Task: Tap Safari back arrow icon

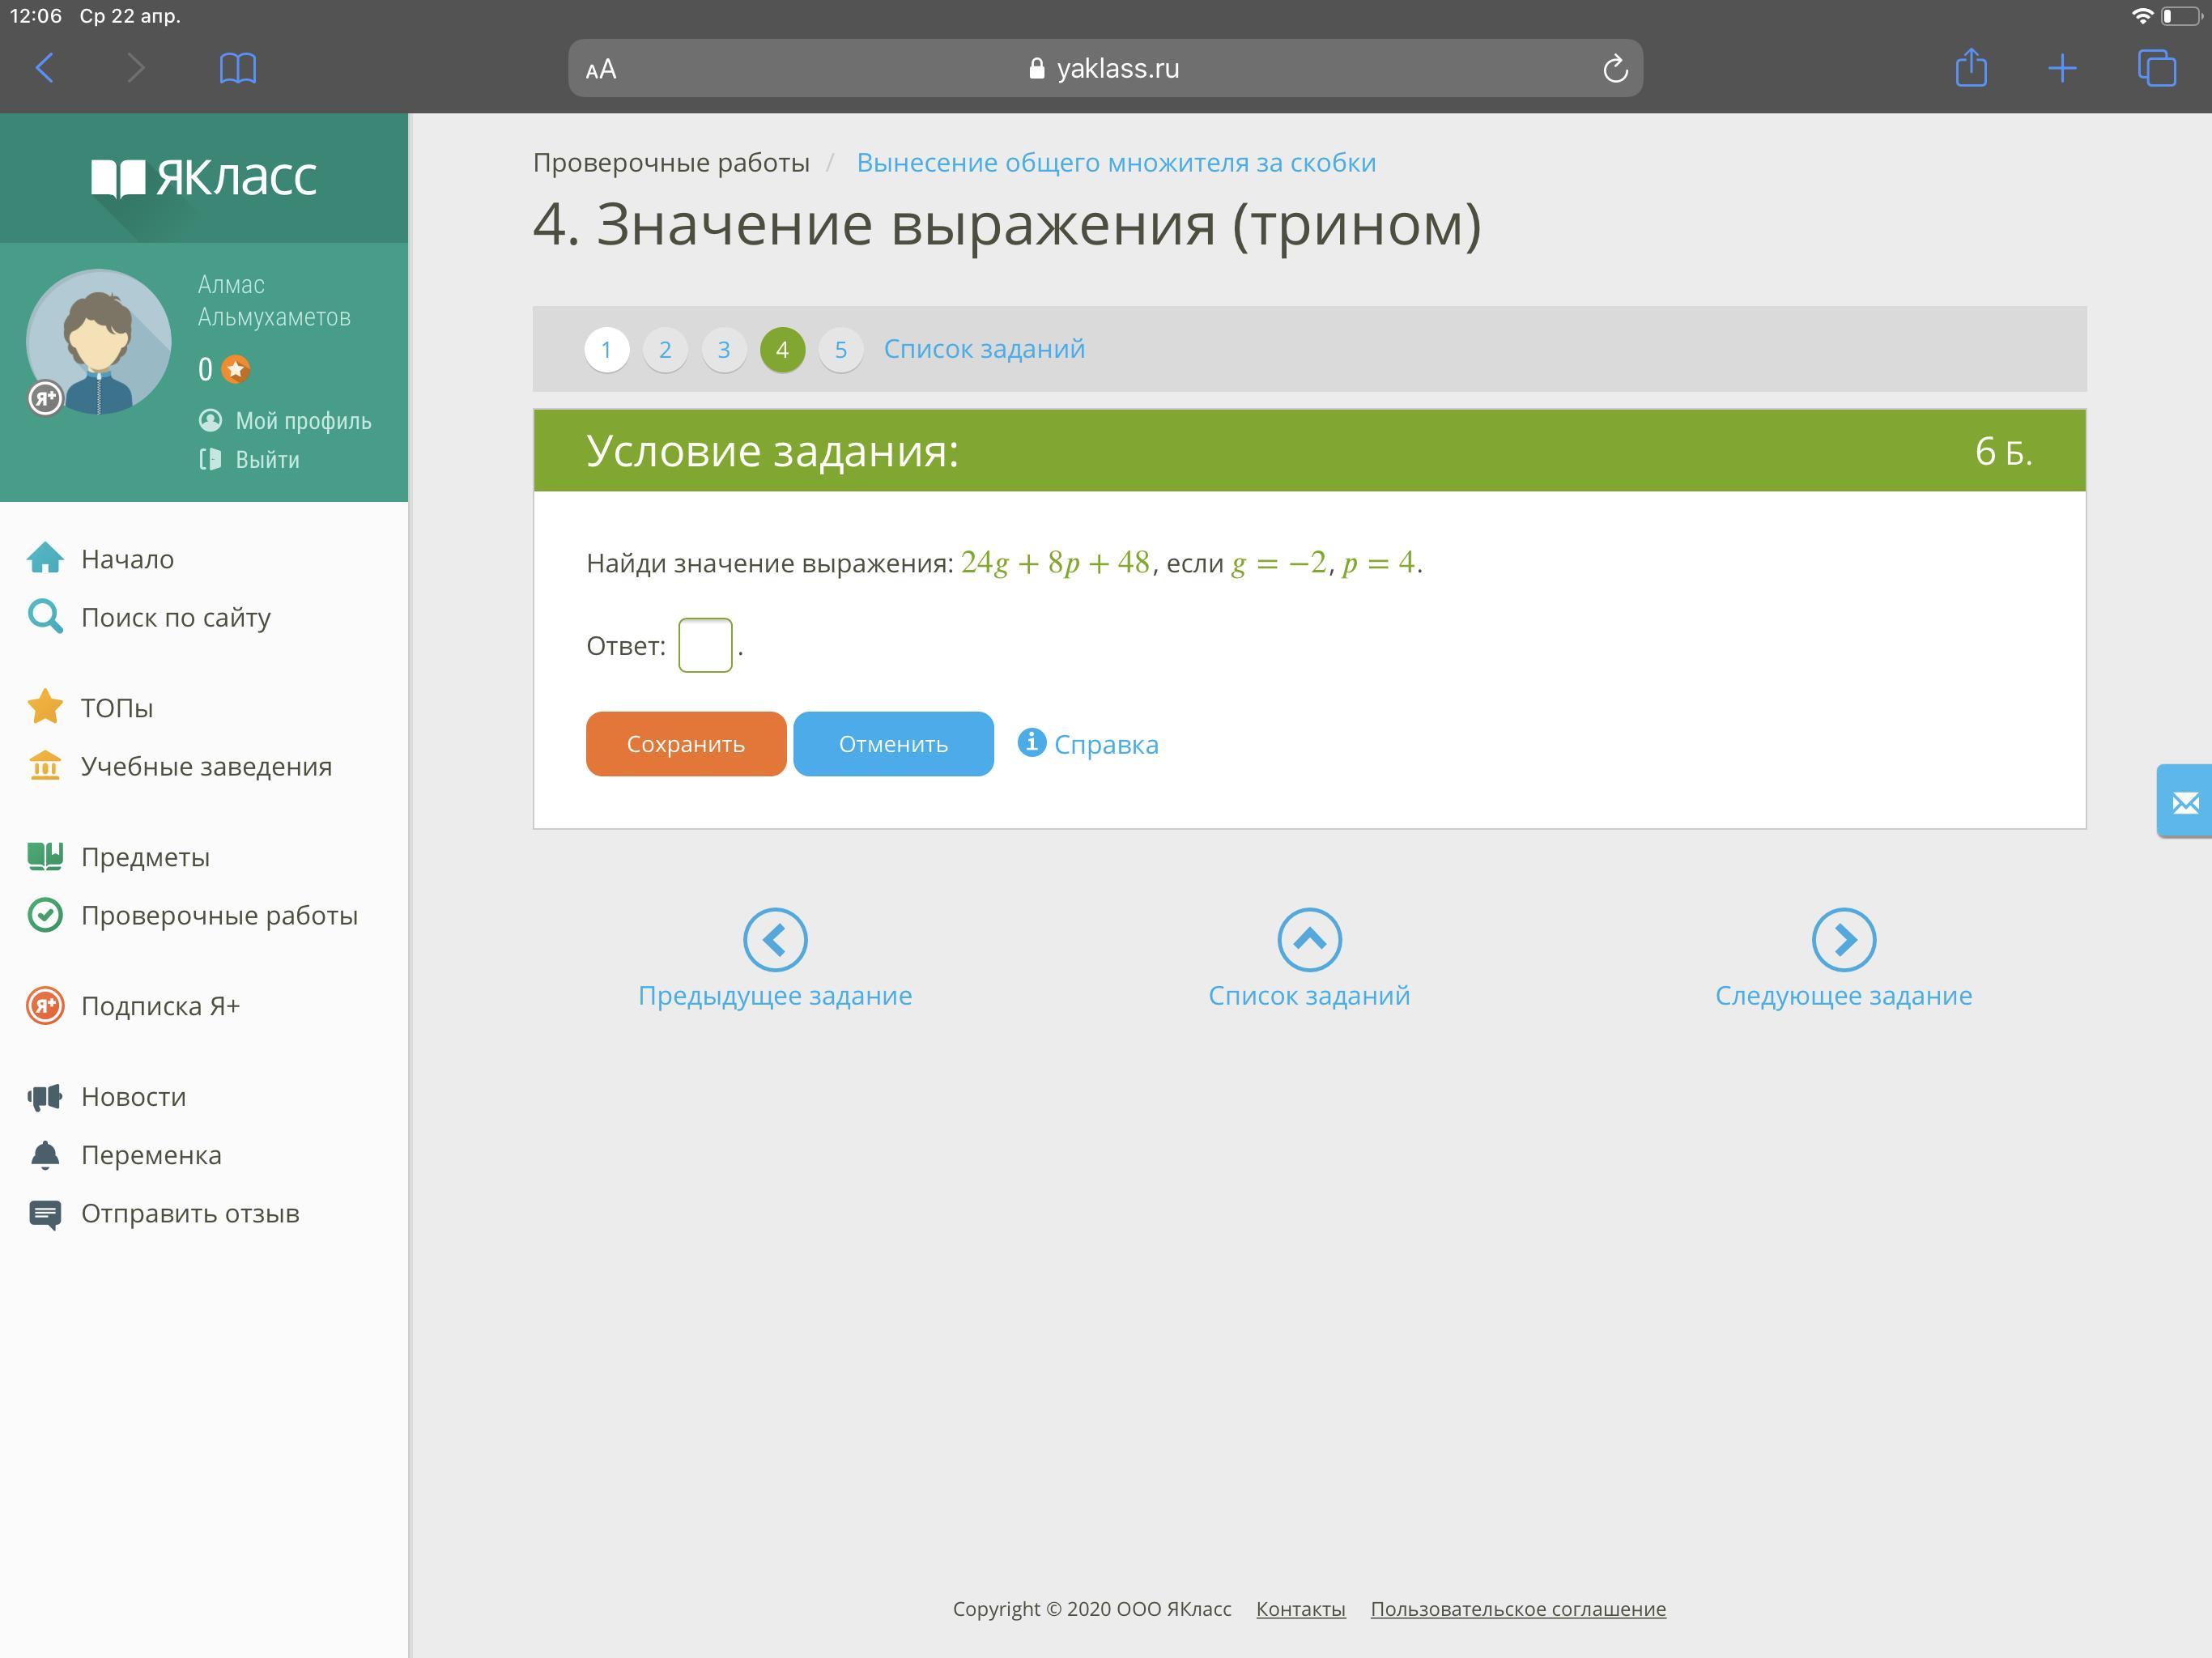Action: point(45,68)
